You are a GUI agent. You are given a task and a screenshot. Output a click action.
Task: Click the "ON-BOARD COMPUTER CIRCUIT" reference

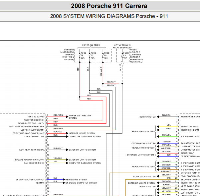81,183
